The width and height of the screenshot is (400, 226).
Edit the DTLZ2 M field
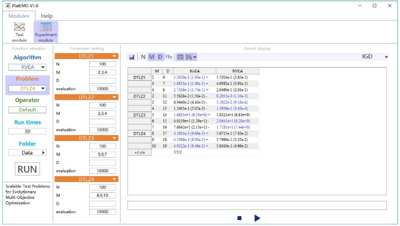[102, 113]
